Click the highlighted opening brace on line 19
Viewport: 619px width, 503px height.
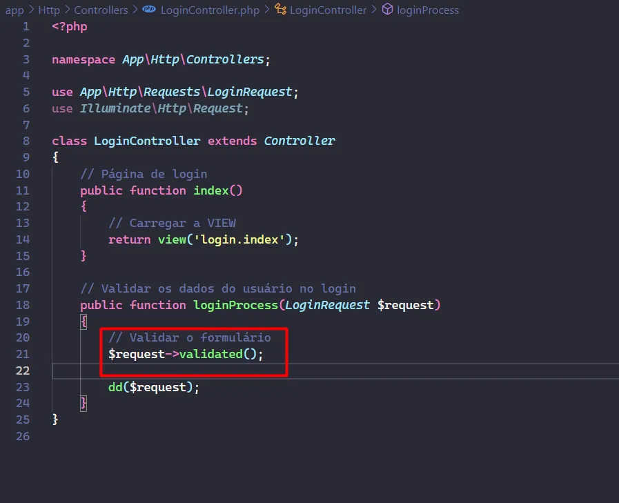point(83,322)
